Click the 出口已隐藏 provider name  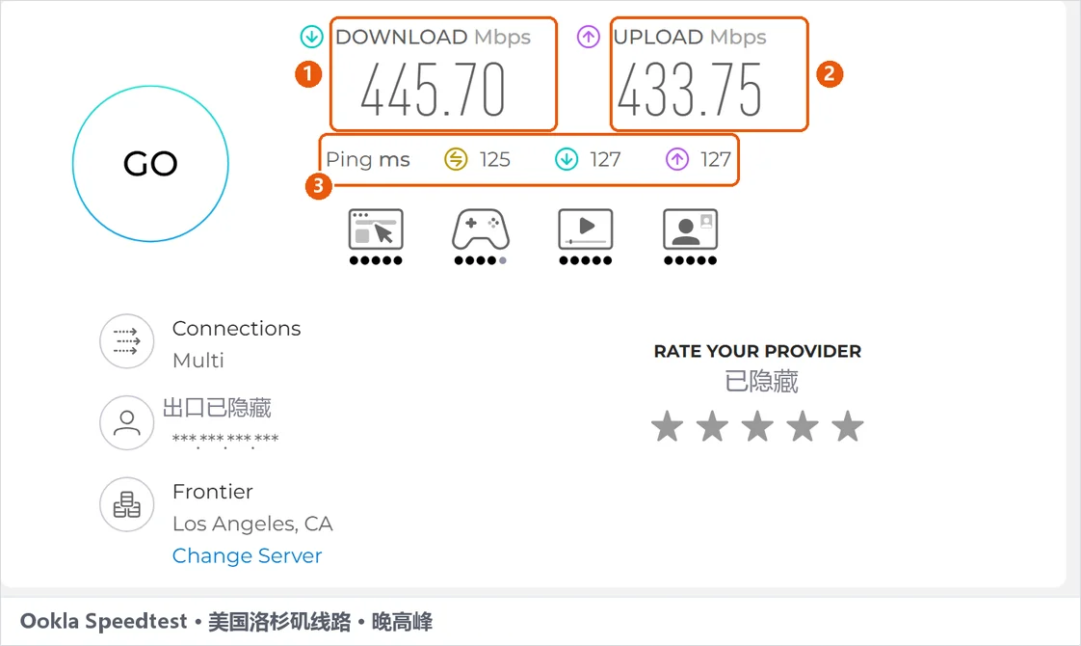click(x=217, y=408)
